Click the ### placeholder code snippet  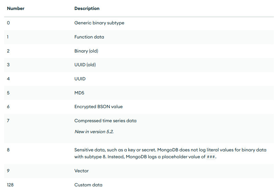[x=211, y=157]
